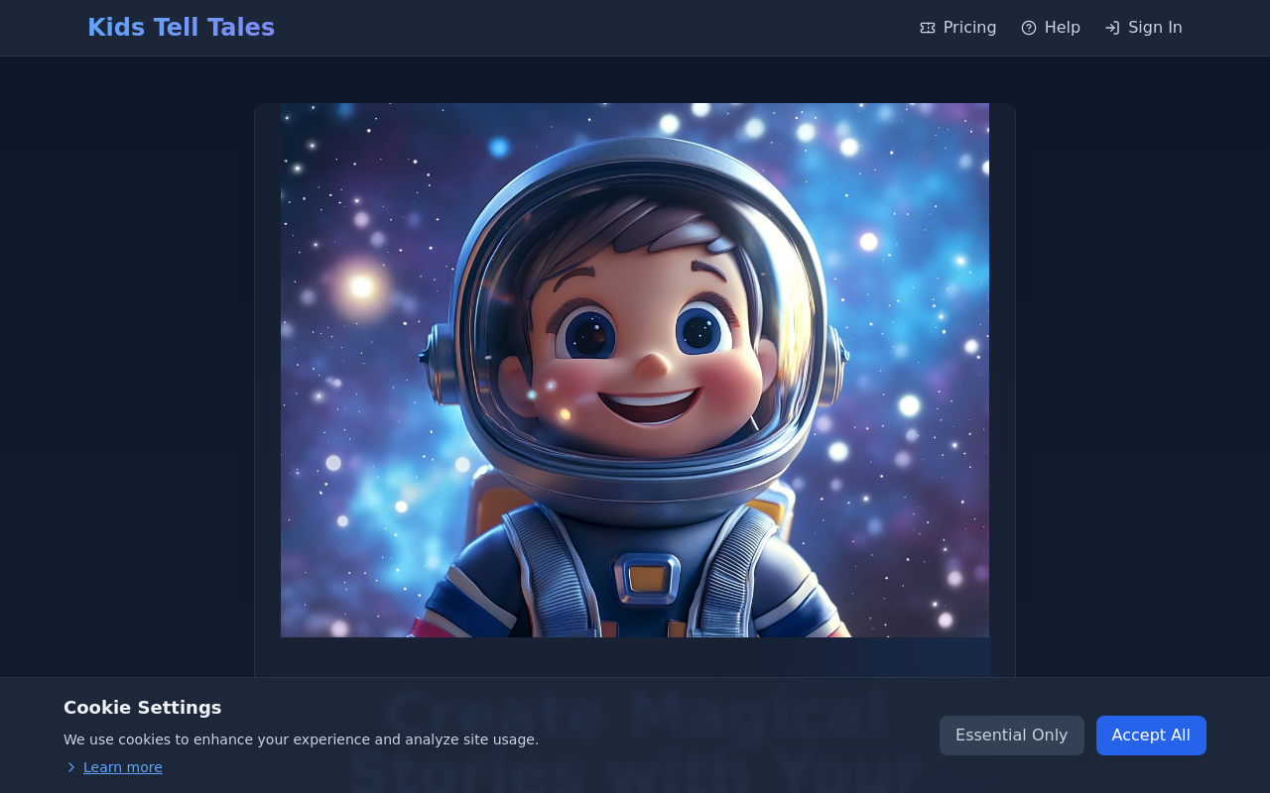
Task: Select the Cookie Settings heading
Action: click(143, 708)
